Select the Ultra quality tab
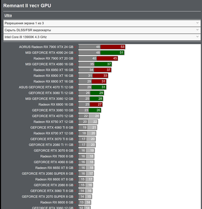Screen dimensions: 202x209 click(8, 15)
